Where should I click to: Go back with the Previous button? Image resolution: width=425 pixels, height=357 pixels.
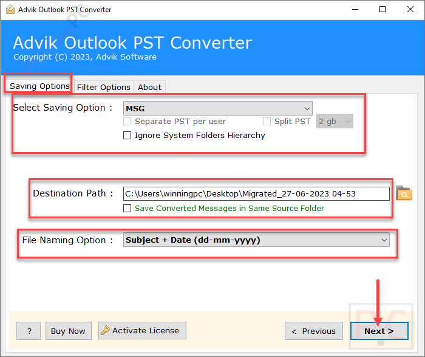click(x=314, y=331)
